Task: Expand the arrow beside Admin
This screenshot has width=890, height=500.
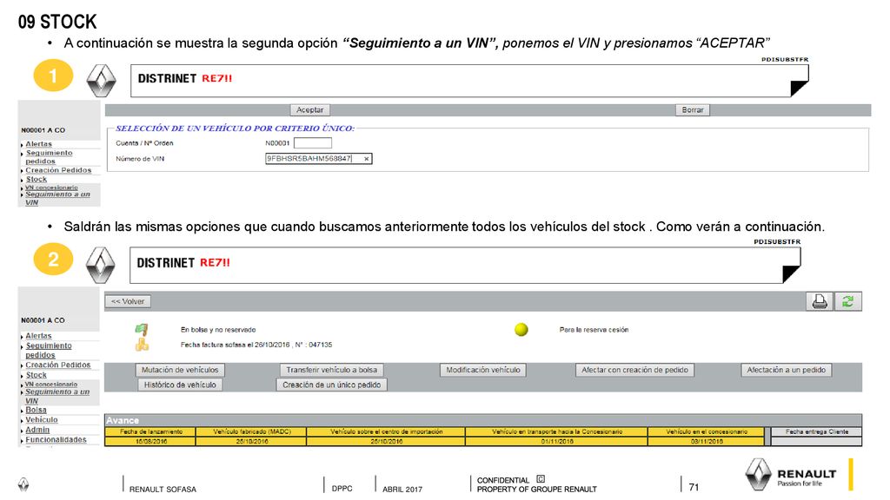Action: [x=22, y=431]
